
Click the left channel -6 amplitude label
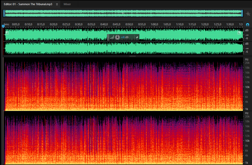coord(247,38)
